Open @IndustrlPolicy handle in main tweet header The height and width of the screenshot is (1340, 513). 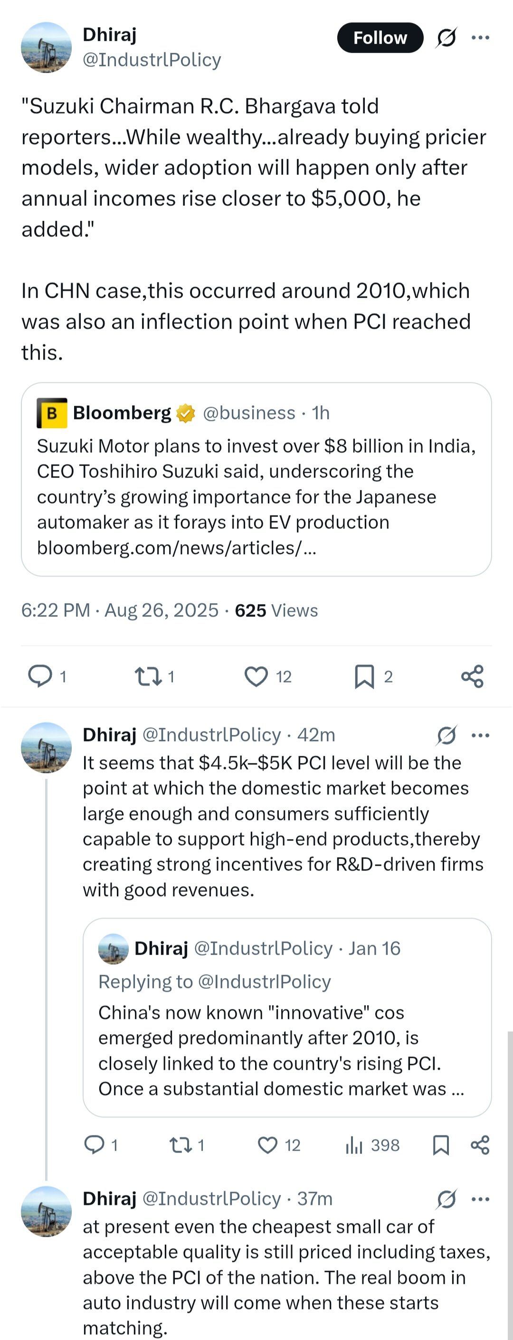(x=152, y=60)
